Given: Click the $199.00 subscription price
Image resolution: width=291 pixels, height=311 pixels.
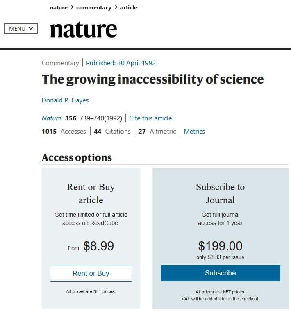Looking at the screenshot, I should tap(220, 246).
